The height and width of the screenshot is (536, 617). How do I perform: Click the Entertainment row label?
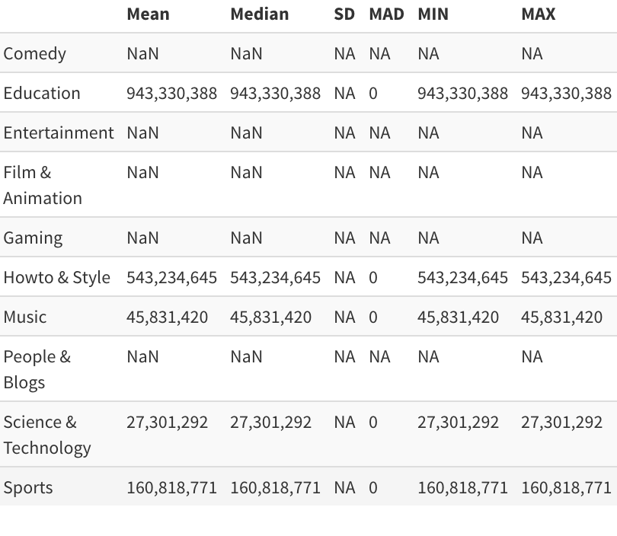click(59, 132)
